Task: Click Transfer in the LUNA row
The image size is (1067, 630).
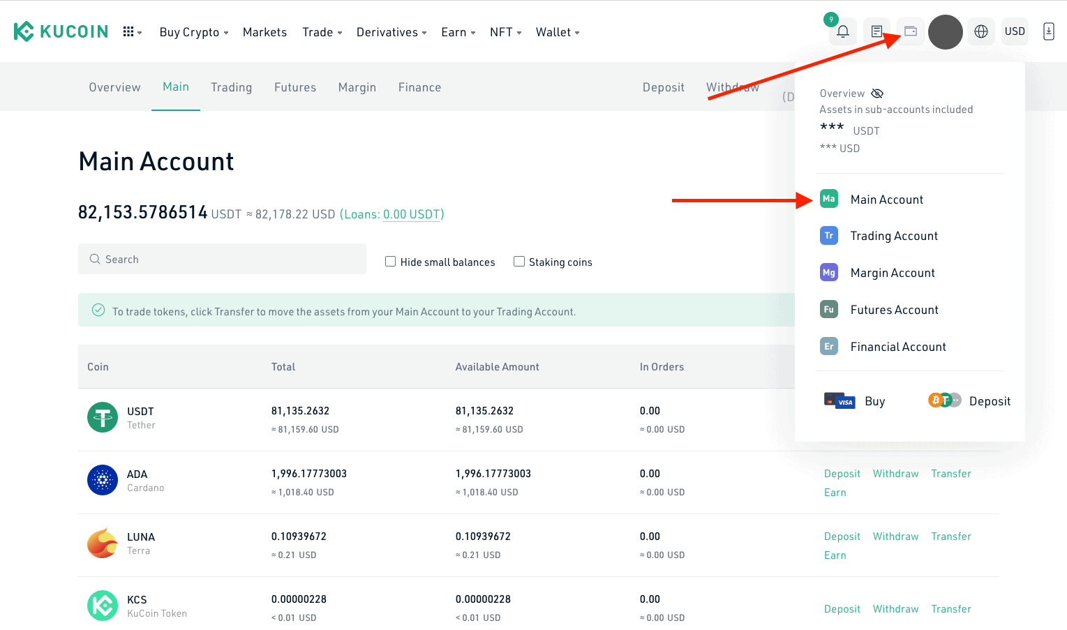Action: pos(950,537)
